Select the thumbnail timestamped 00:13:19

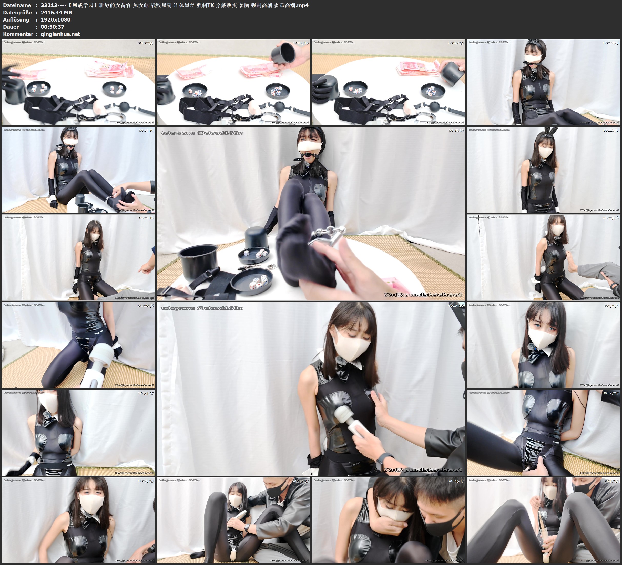(x=78, y=170)
